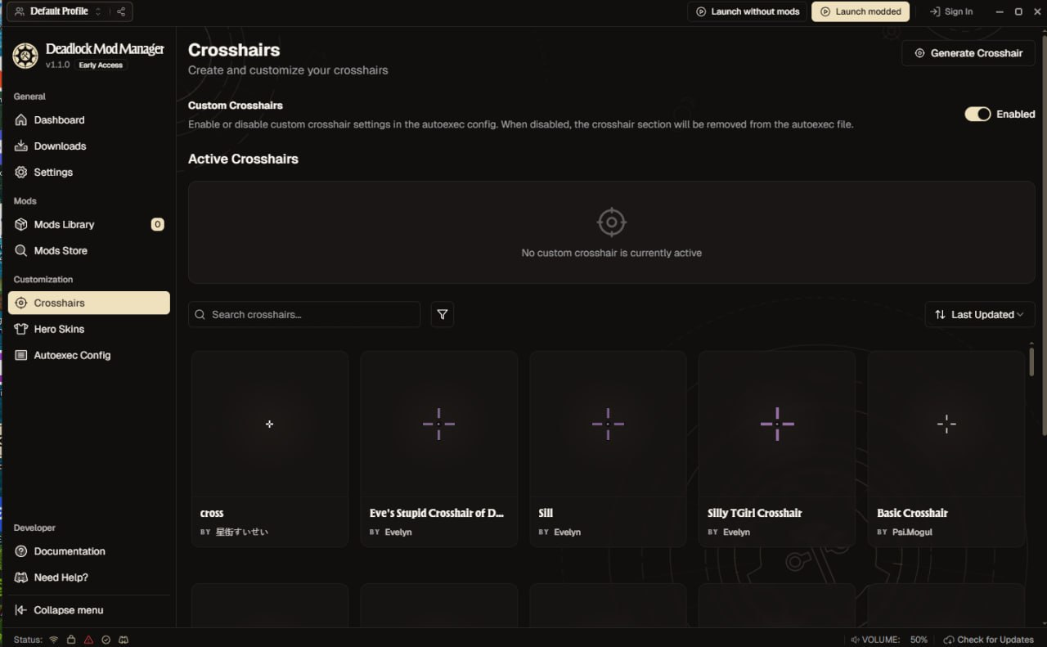Select the "Sill" crosshair preview thumbnail

pos(608,424)
